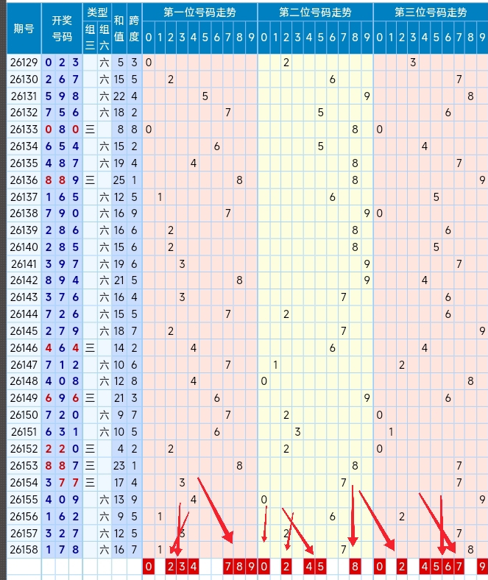
Task: Select issue number 26133
Action: point(24,130)
